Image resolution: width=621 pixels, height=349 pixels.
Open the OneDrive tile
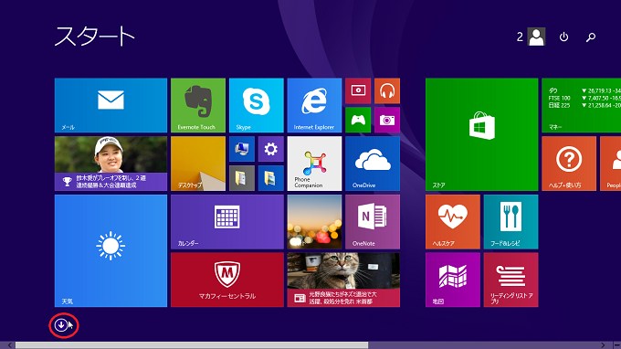[x=373, y=164]
